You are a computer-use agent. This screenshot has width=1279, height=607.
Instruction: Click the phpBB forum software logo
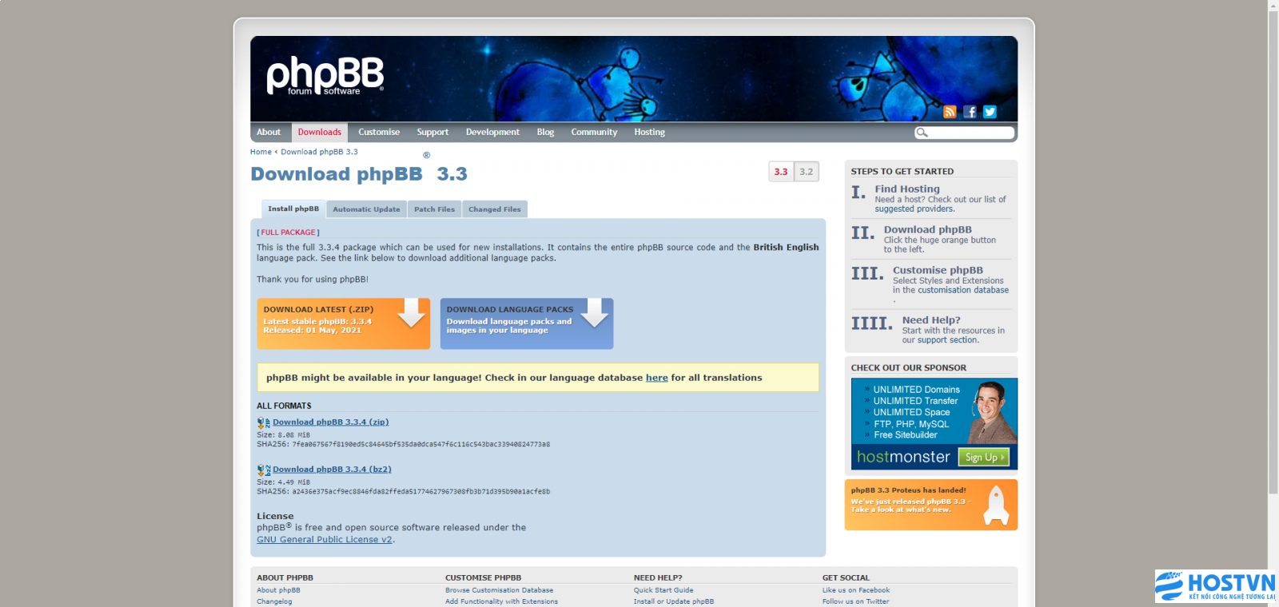click(325, 77)
